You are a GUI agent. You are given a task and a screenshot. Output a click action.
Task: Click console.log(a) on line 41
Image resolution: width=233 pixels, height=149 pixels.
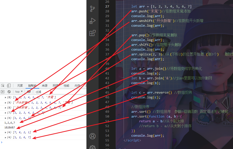(146, 73)
